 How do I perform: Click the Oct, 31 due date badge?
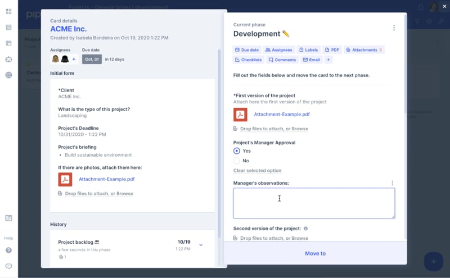pyautogui.click(x=92, y=59)
